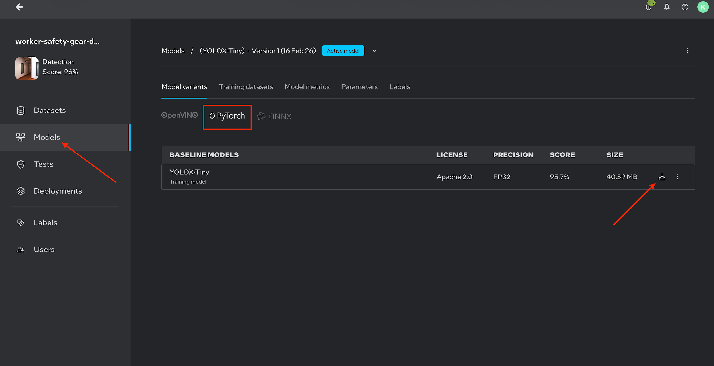Select the ONNX format option
This screenshot has width=714, height=366.
[x=274, y=116]
